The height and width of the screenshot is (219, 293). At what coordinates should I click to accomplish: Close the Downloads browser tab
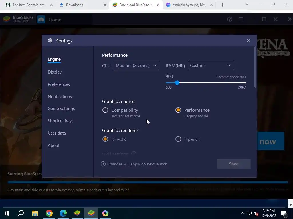(105, 5)
